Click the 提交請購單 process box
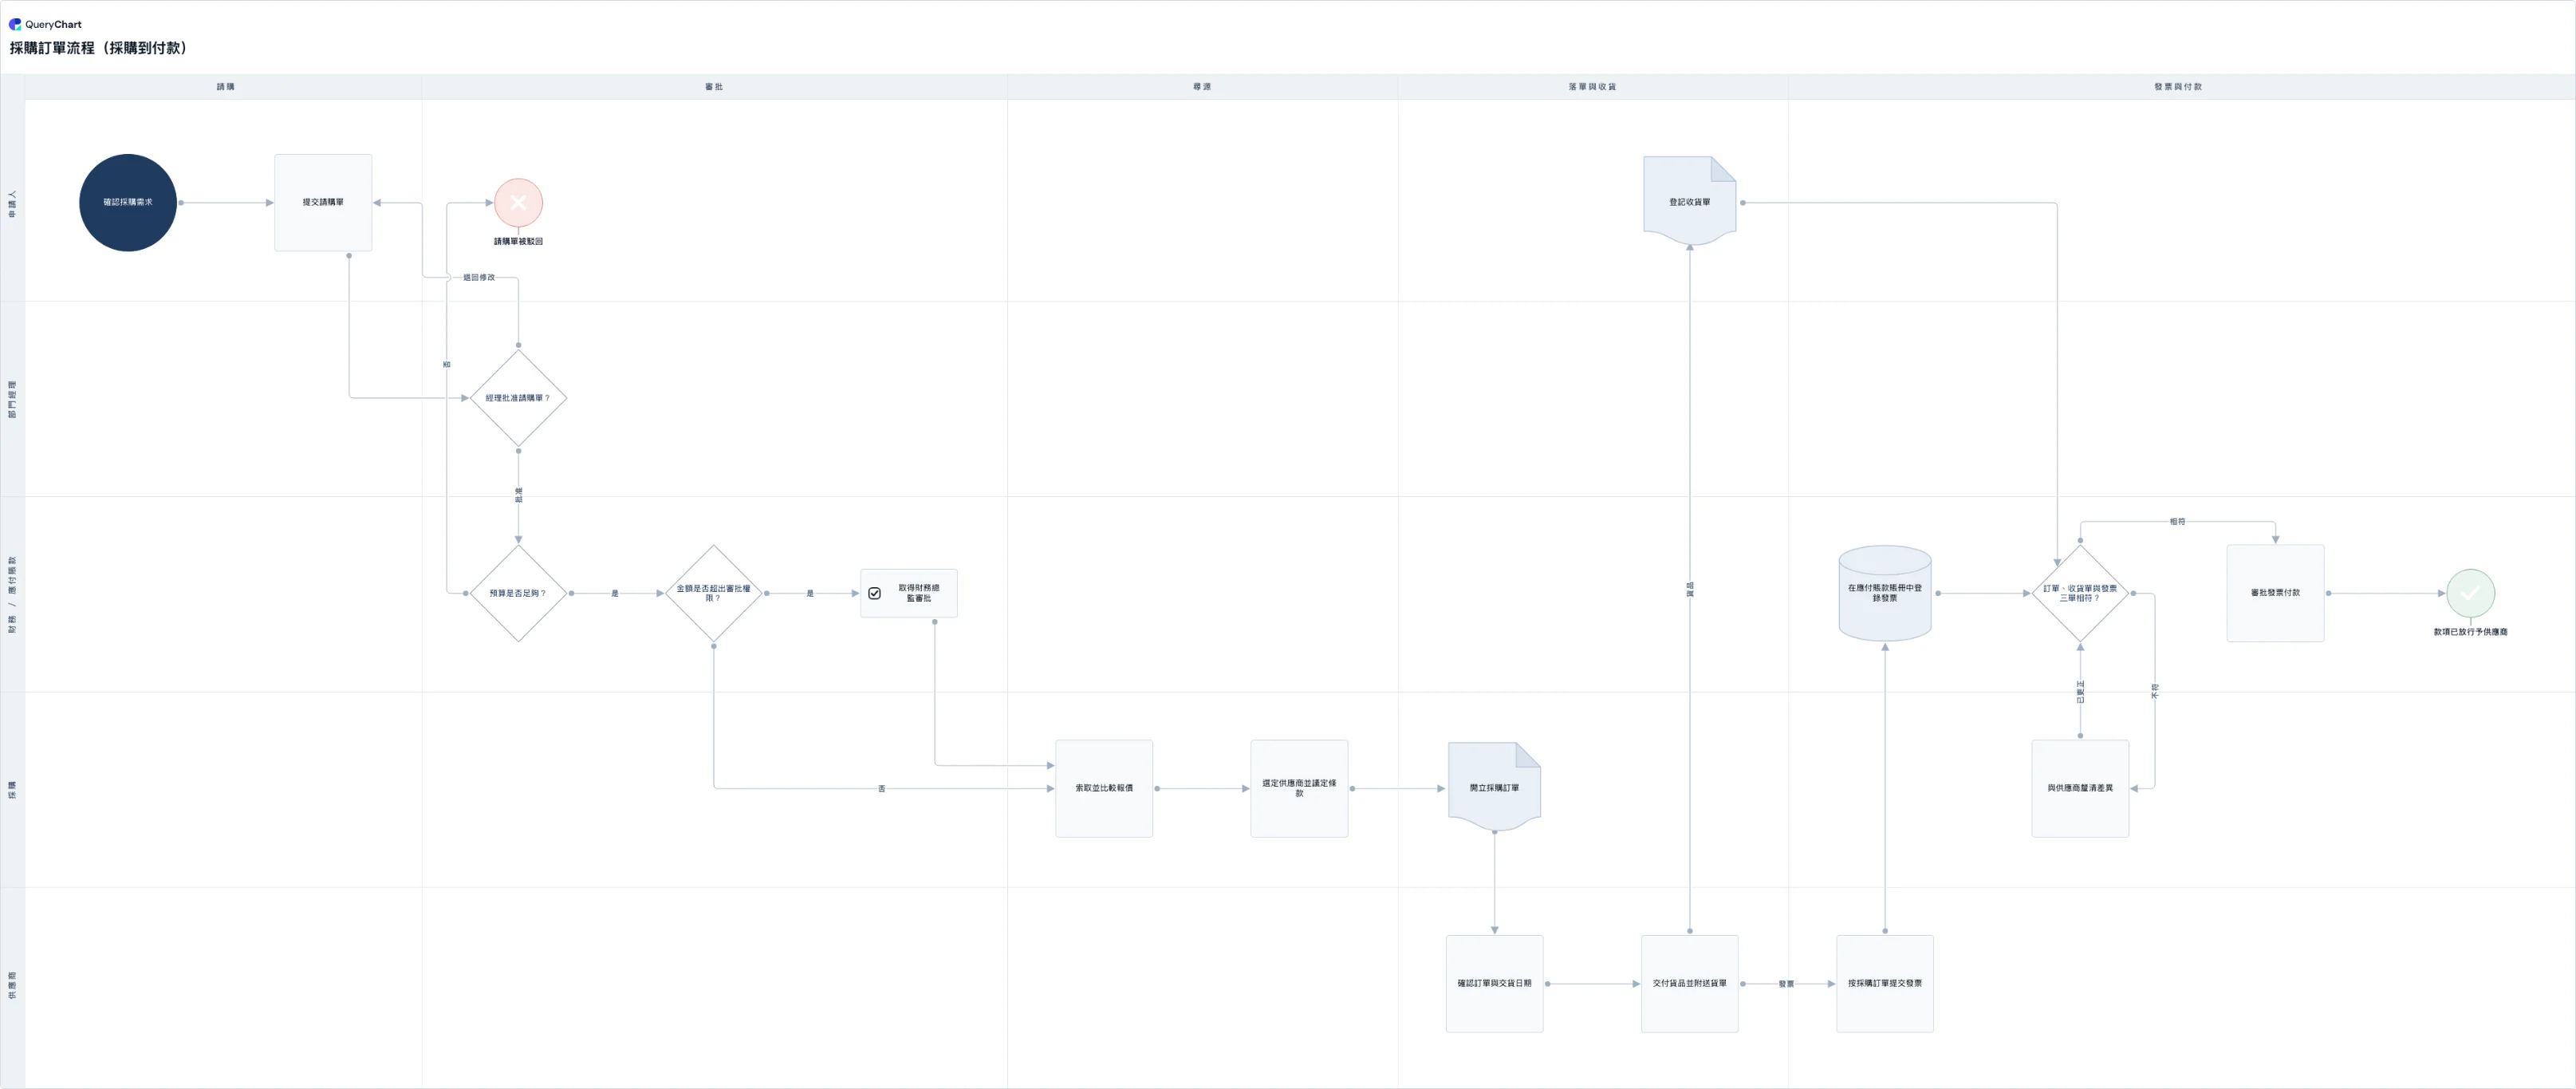The height and width of the screenshot is (1089, 2576). 323,202
